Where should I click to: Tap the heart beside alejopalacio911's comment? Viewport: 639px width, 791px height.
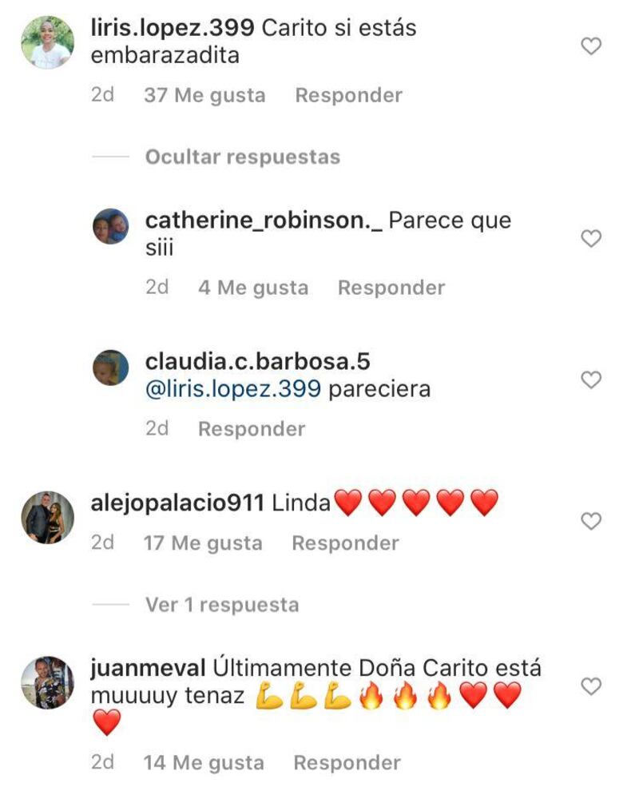(591, 521)
